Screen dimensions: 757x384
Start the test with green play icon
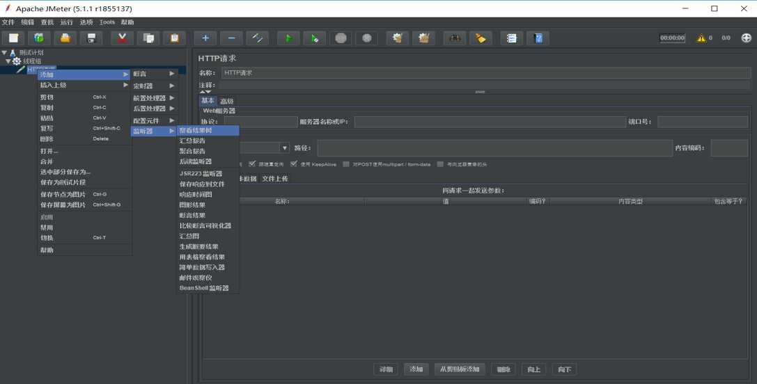pyautogui.click(x=288, y=38)
